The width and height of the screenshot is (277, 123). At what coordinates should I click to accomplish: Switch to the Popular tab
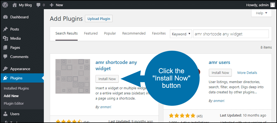(110, 33)
